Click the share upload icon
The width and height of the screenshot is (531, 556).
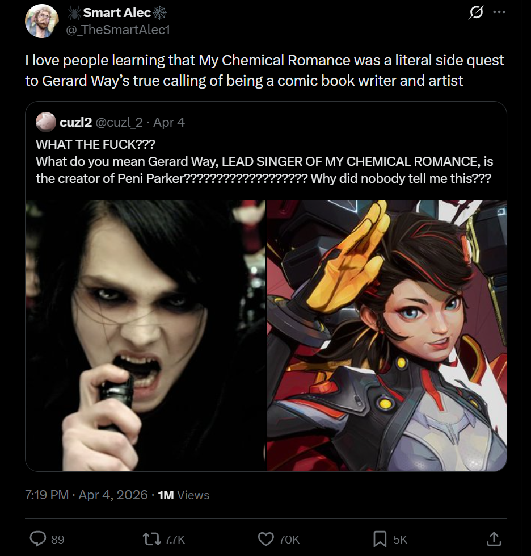494,538
